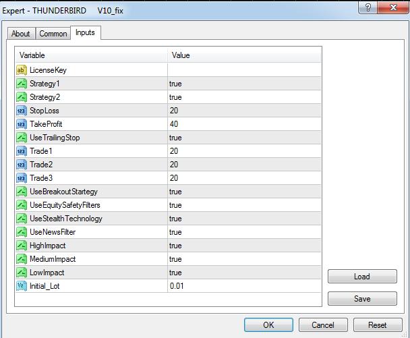Select the UseBreakoutStartegy variable name
The height and width of the screenshot is (338, 410).
[x=63, y=192]
